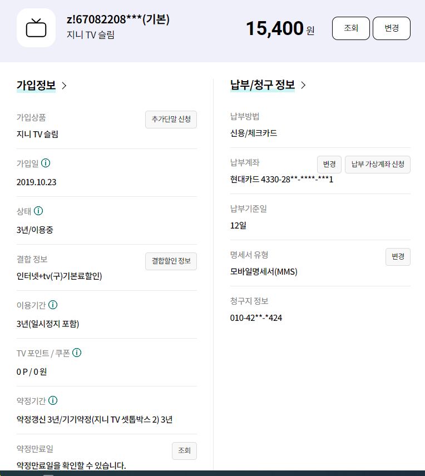The image size is (425, 476).
Task: Check 약정만료일 with the 조회 button
Action: [x=184, y=451]
